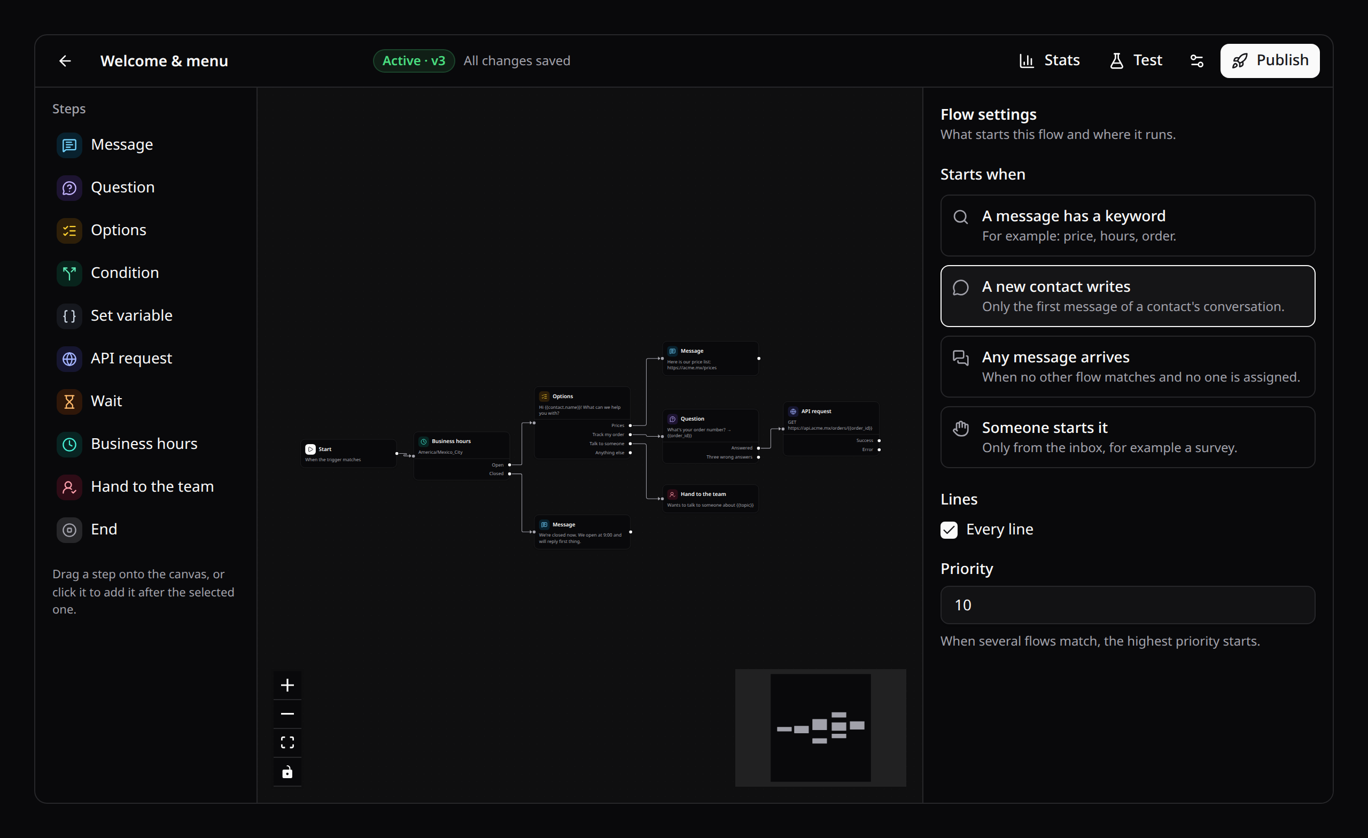Add a Message step from sidebar

[146, 145]
